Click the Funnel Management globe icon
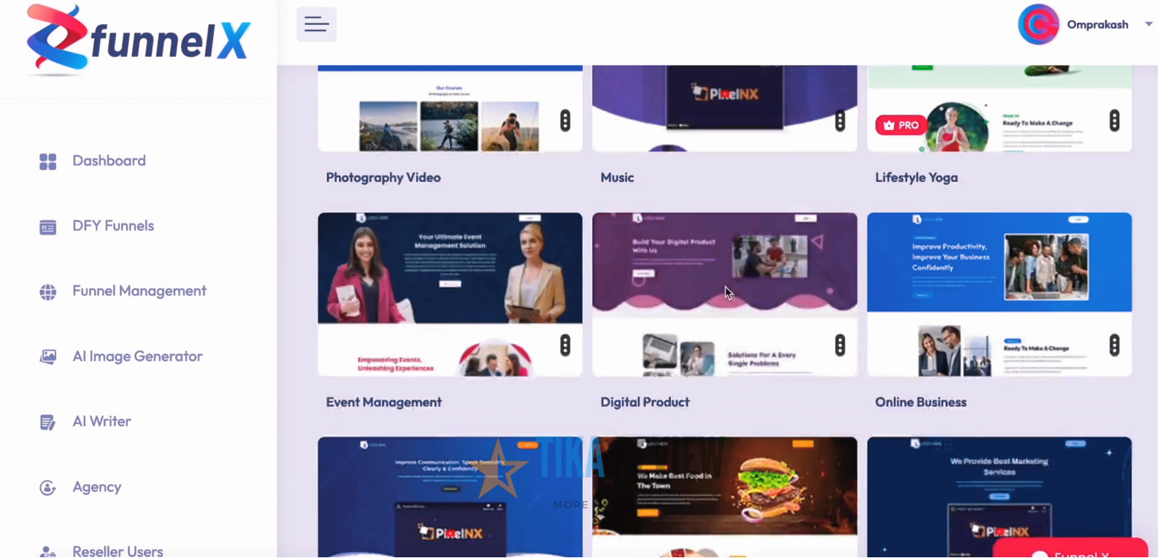 [x=48, y=292]
